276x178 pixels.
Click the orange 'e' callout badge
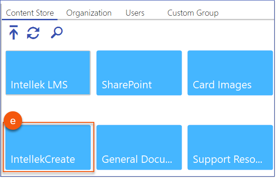pyautogui.click(x=13, y=121)
